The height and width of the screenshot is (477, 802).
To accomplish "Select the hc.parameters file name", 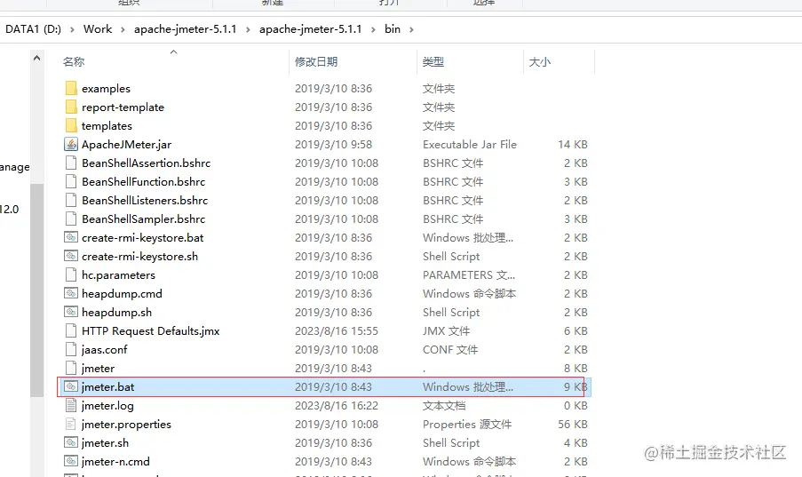I will tap(118, 275).
